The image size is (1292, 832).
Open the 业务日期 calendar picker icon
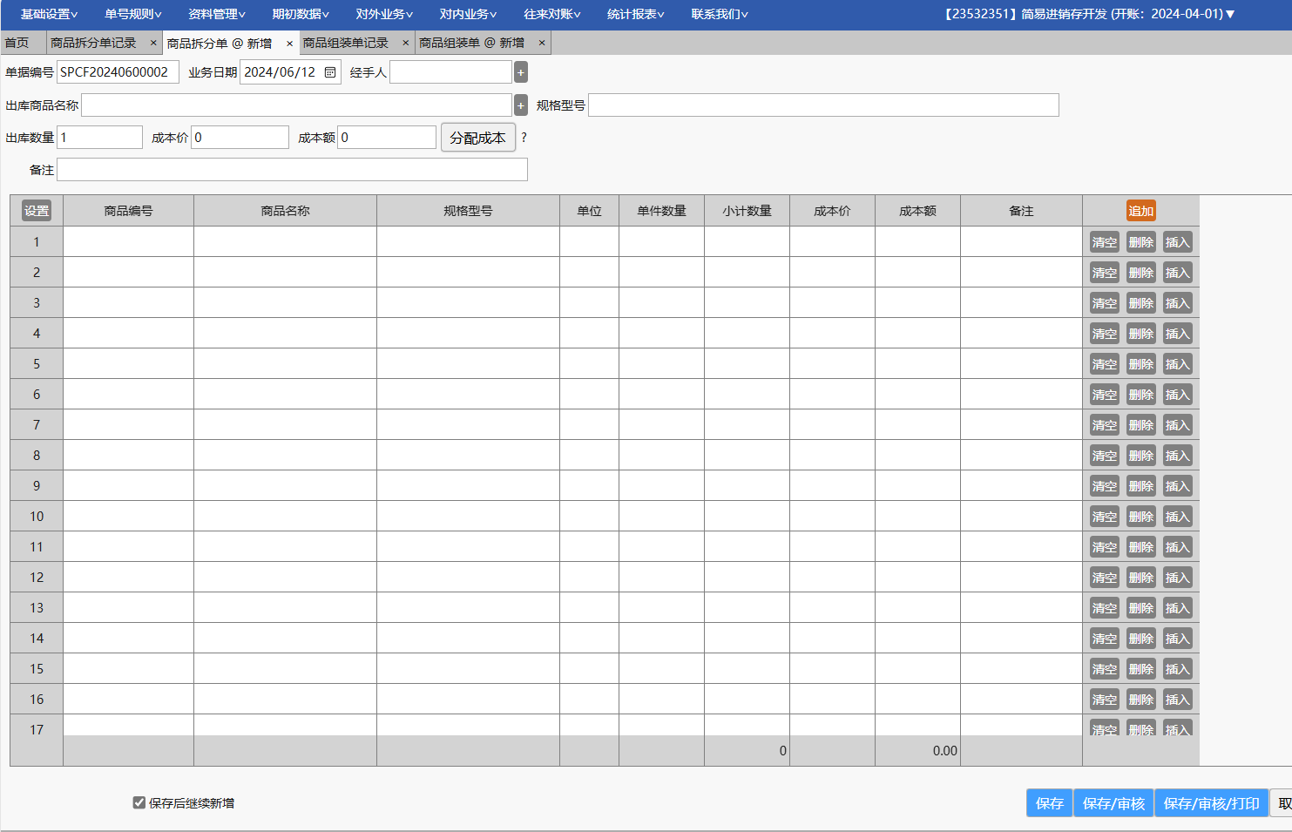[330, 72]
